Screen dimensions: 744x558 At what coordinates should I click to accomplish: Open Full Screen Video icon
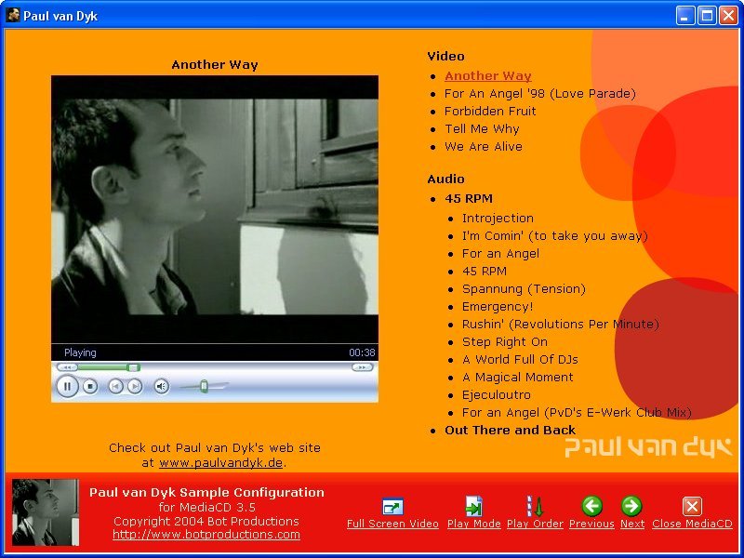pos(392,507)
